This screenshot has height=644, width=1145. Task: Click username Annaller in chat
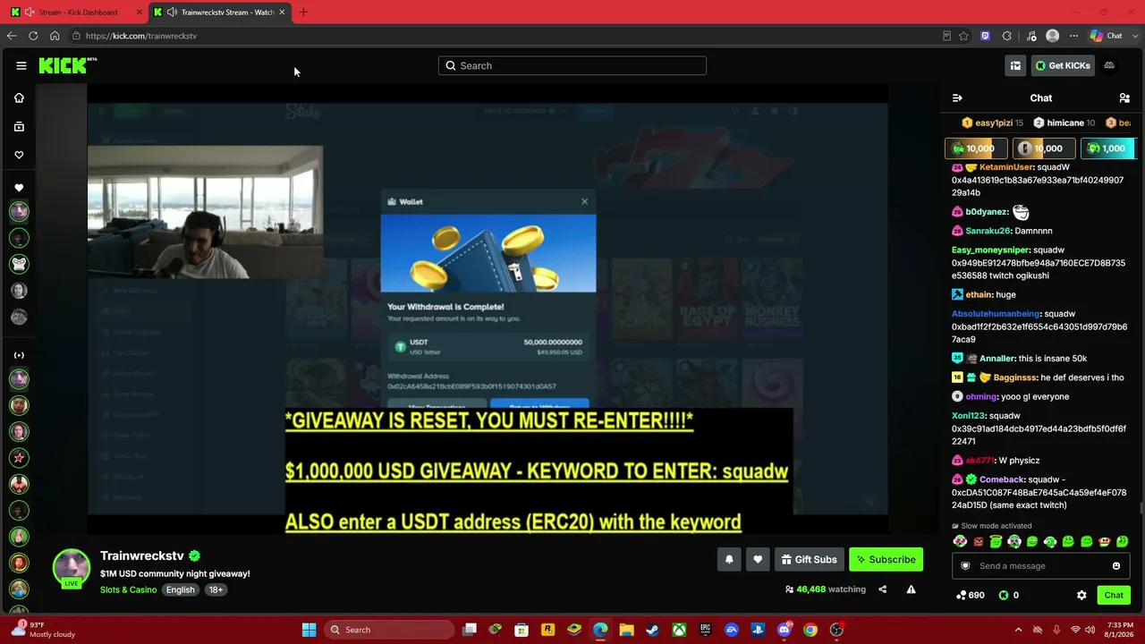[x=997, y=359]
